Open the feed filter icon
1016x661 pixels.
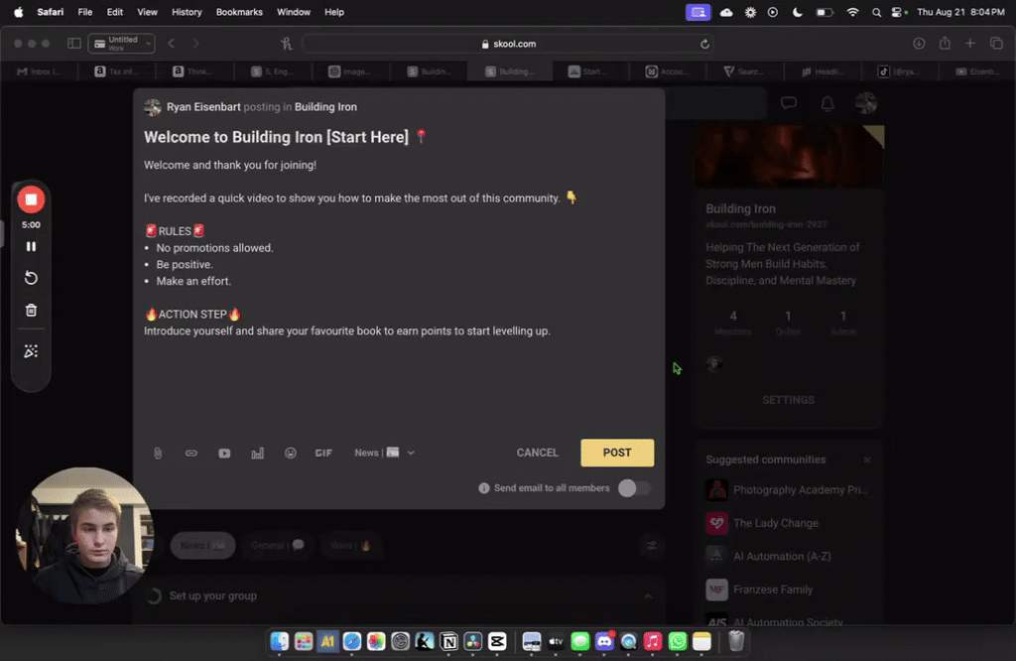pyautogui.click(x=652, y=546)
